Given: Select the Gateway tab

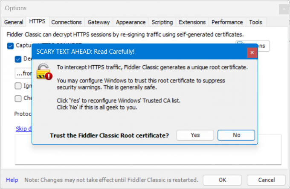Looking at the screenshot, I should click(99, 22).
